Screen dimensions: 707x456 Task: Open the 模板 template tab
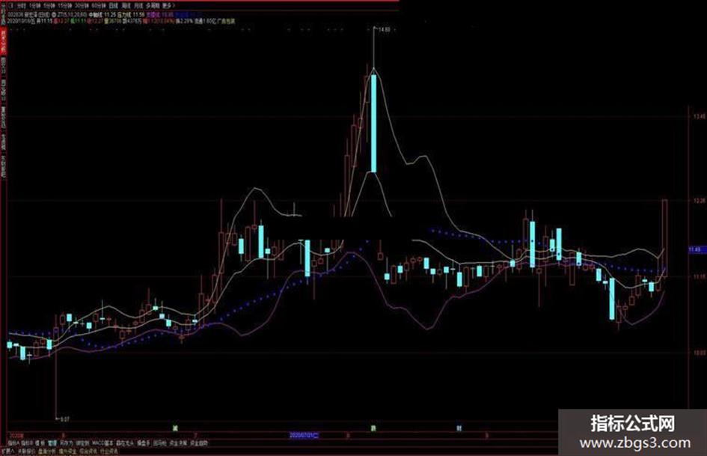coord(40,443)
